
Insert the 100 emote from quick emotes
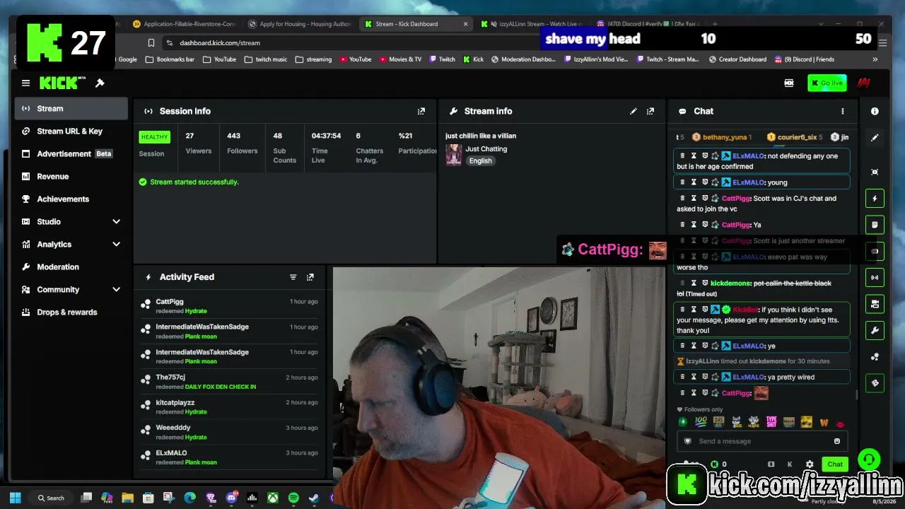pyautogui.click(x=701, y=422)
